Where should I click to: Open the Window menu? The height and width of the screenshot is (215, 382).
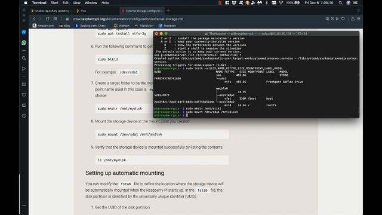[x=91, y=2]
